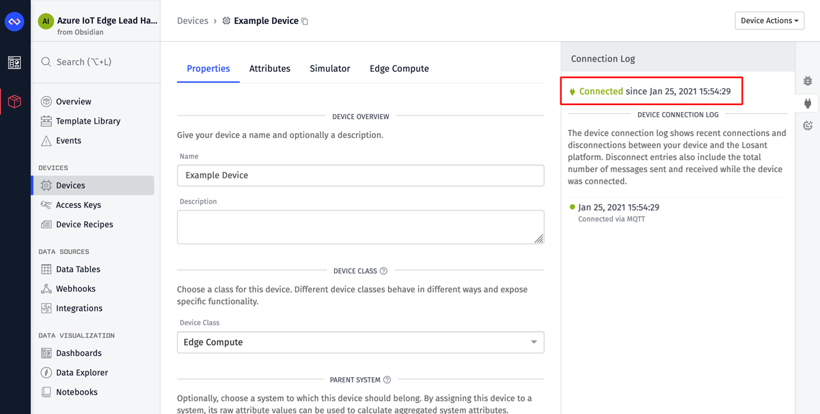Image resolution: width=820 pixels, height=414 pixels.
Task: Click the search magnifier icon
Action: (x=46, y=62)
